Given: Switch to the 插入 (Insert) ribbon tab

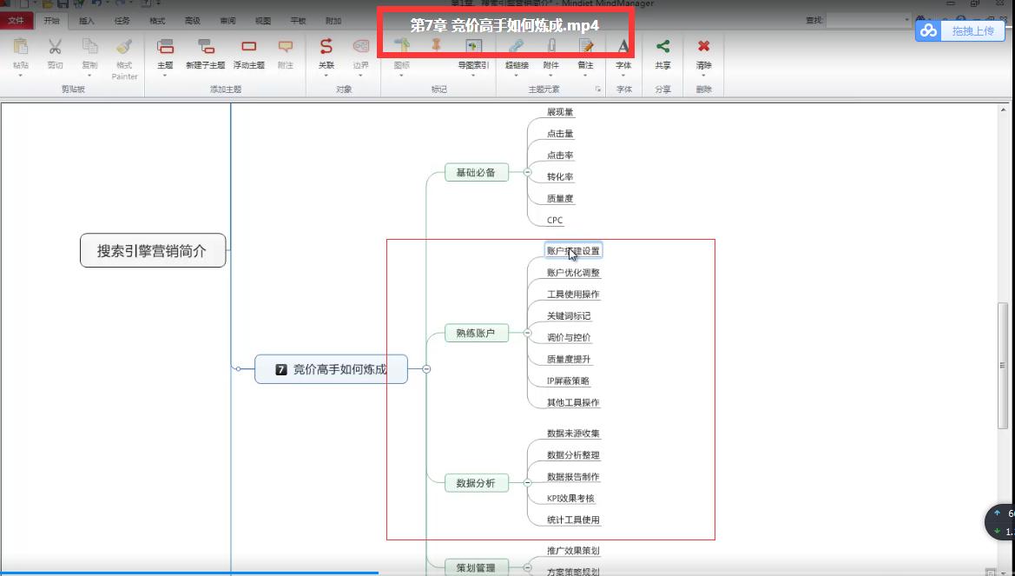Looking at the screenshot, I should tap(87, 21).
